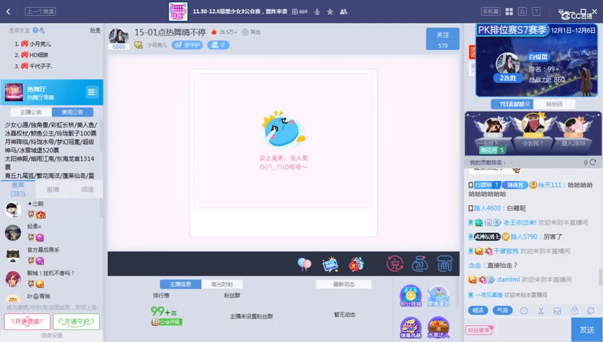Click the scissors screenshot icon
603x342 pixels.
(541, 311)
